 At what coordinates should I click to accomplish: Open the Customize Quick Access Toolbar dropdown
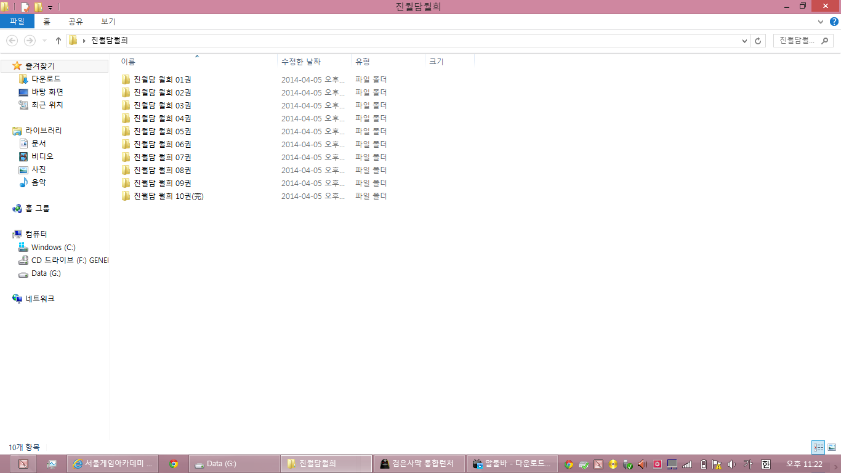(50, 7)
